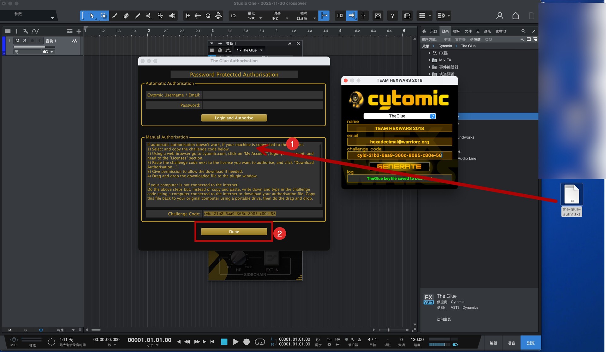This screenshot has height=352, width=606.
Task: Select the Mute tool
Action: (149, 16)
